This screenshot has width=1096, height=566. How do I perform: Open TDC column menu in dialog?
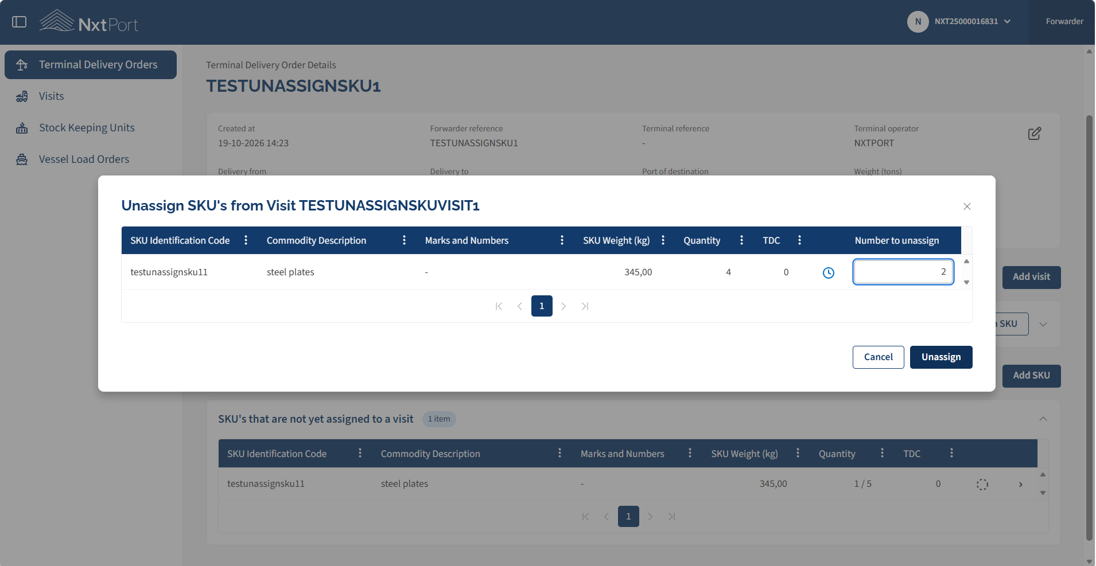(799, 240)
